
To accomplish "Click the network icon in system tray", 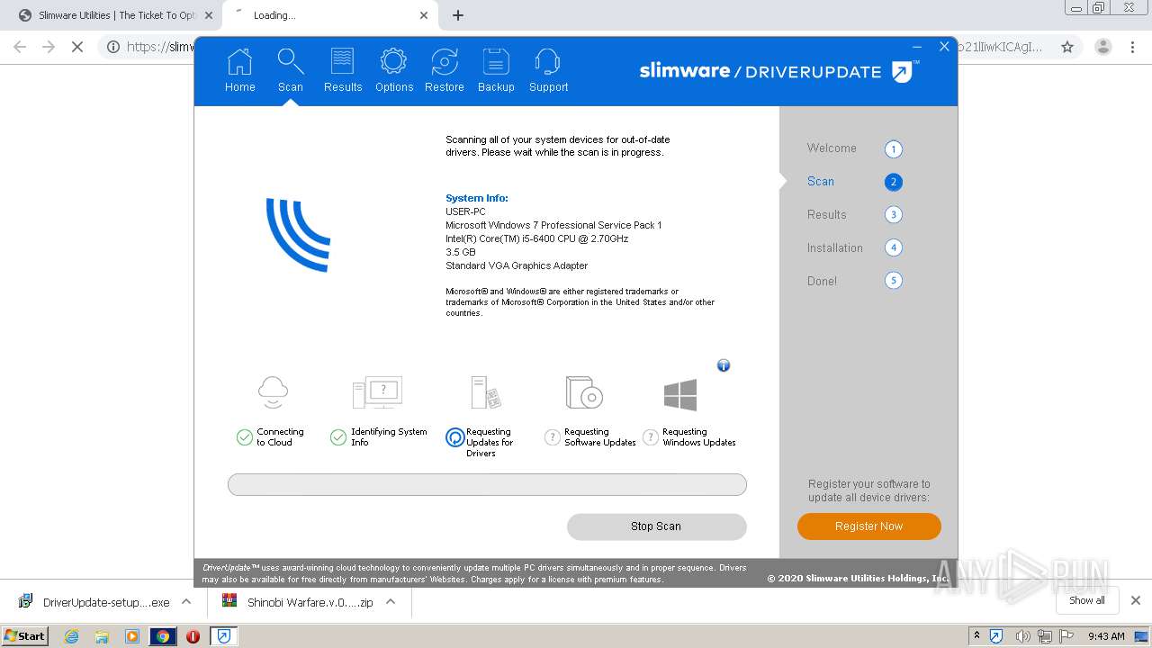I will click(1045, 636).
